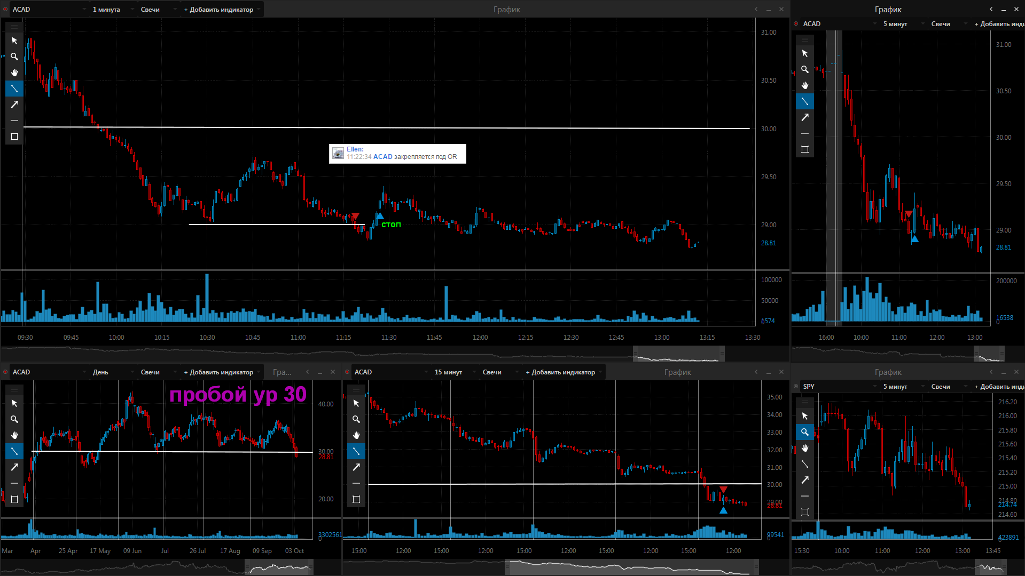1025x576 pixels.
Task: Select trend line tool in ACAD 1-minute chart
Action: tap(14, 89)
